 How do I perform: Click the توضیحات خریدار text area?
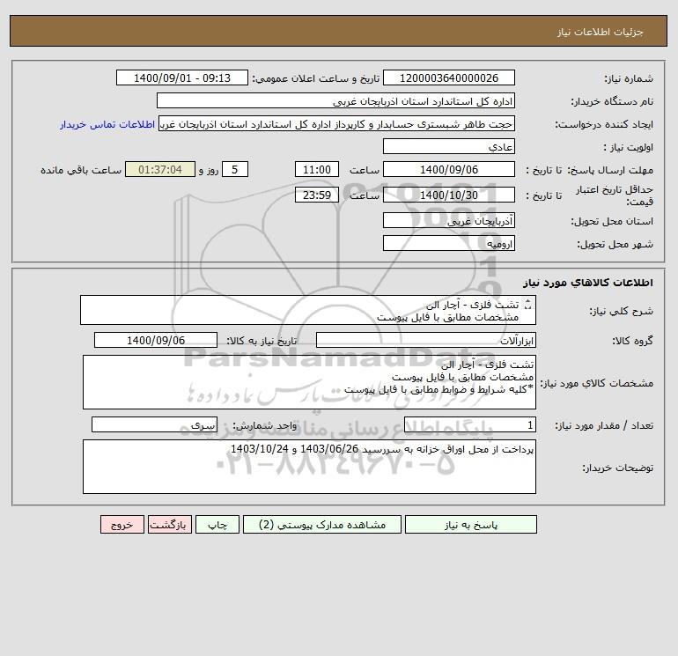pyautogui.click(x=309, y=467)
